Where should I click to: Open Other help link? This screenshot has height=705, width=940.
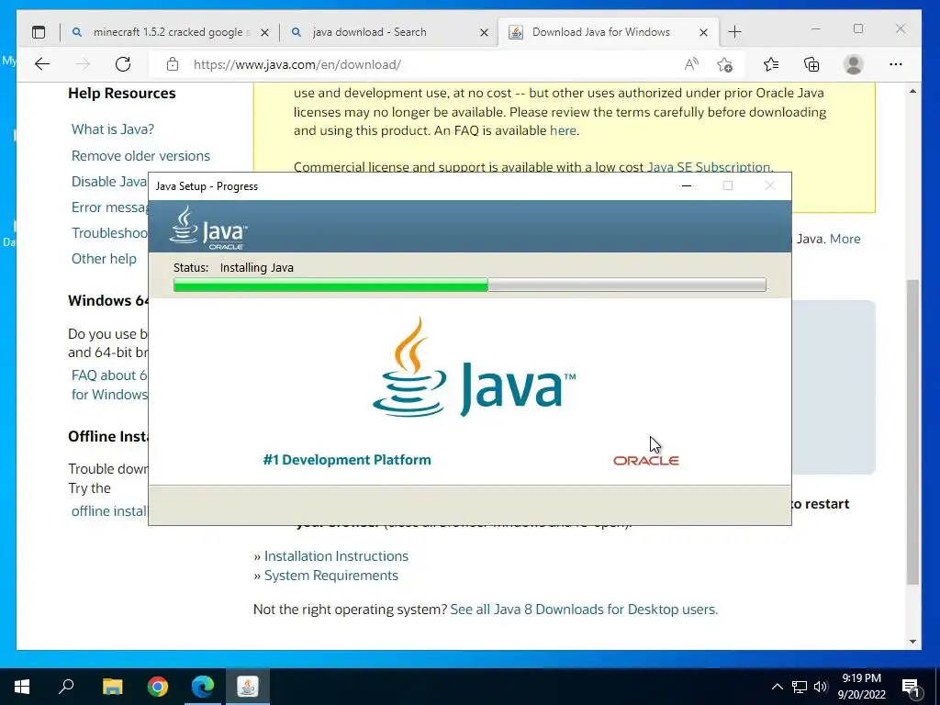click(x=104, y=258)
